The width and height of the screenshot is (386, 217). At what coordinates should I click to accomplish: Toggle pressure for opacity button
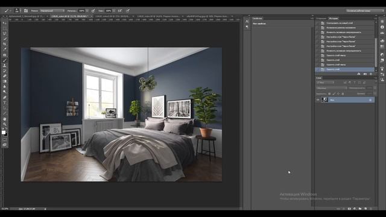(93, 11)
